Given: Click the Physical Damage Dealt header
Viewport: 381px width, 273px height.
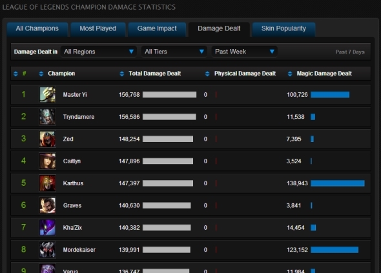Looking at the screenshot, I should point(245,74).
